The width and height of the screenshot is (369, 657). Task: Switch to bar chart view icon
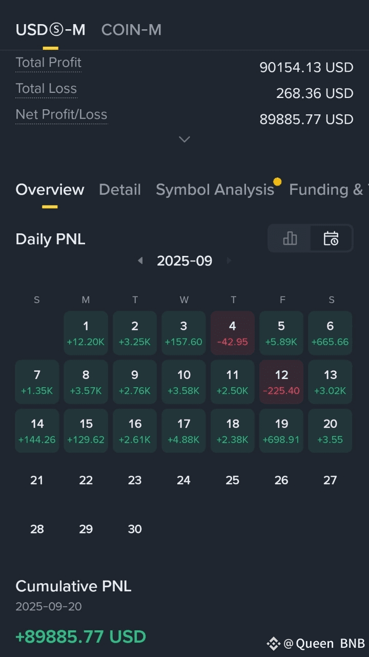(x=290, y=238)
